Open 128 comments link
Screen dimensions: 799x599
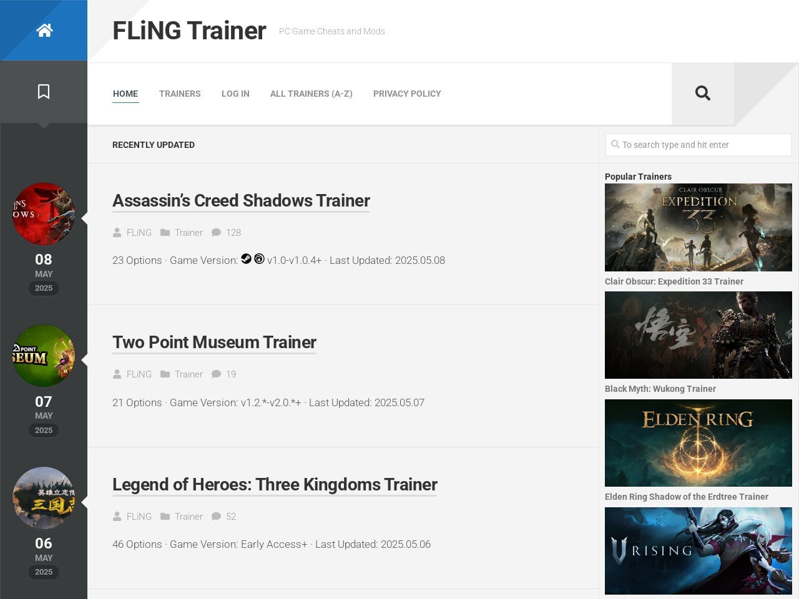point(233,232)
